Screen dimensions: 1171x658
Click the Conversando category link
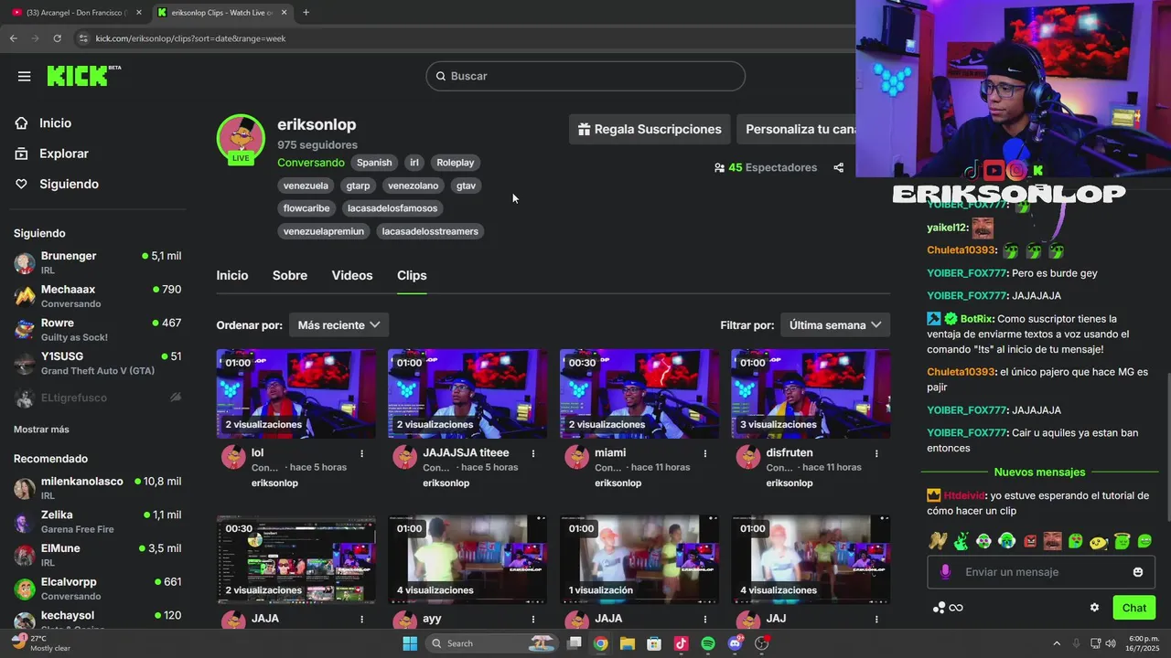click(311, 163)
